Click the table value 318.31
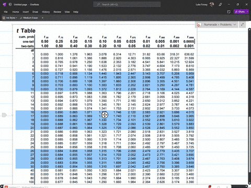251x188 pixels. point(175,54)
